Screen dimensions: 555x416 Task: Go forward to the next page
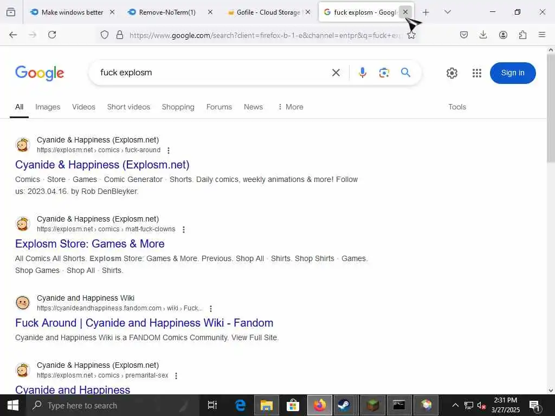(33, 35)
